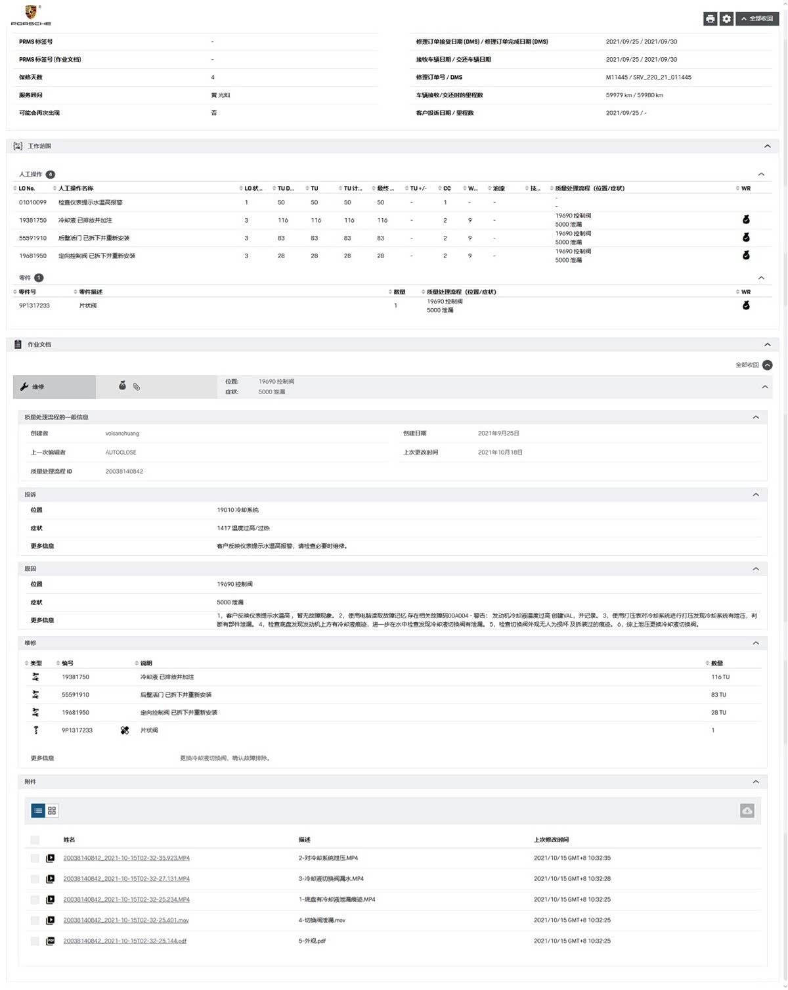788x990 pixels.
Task: Click the 4 count badge beside 人工操作
Action: pos(50,174)
